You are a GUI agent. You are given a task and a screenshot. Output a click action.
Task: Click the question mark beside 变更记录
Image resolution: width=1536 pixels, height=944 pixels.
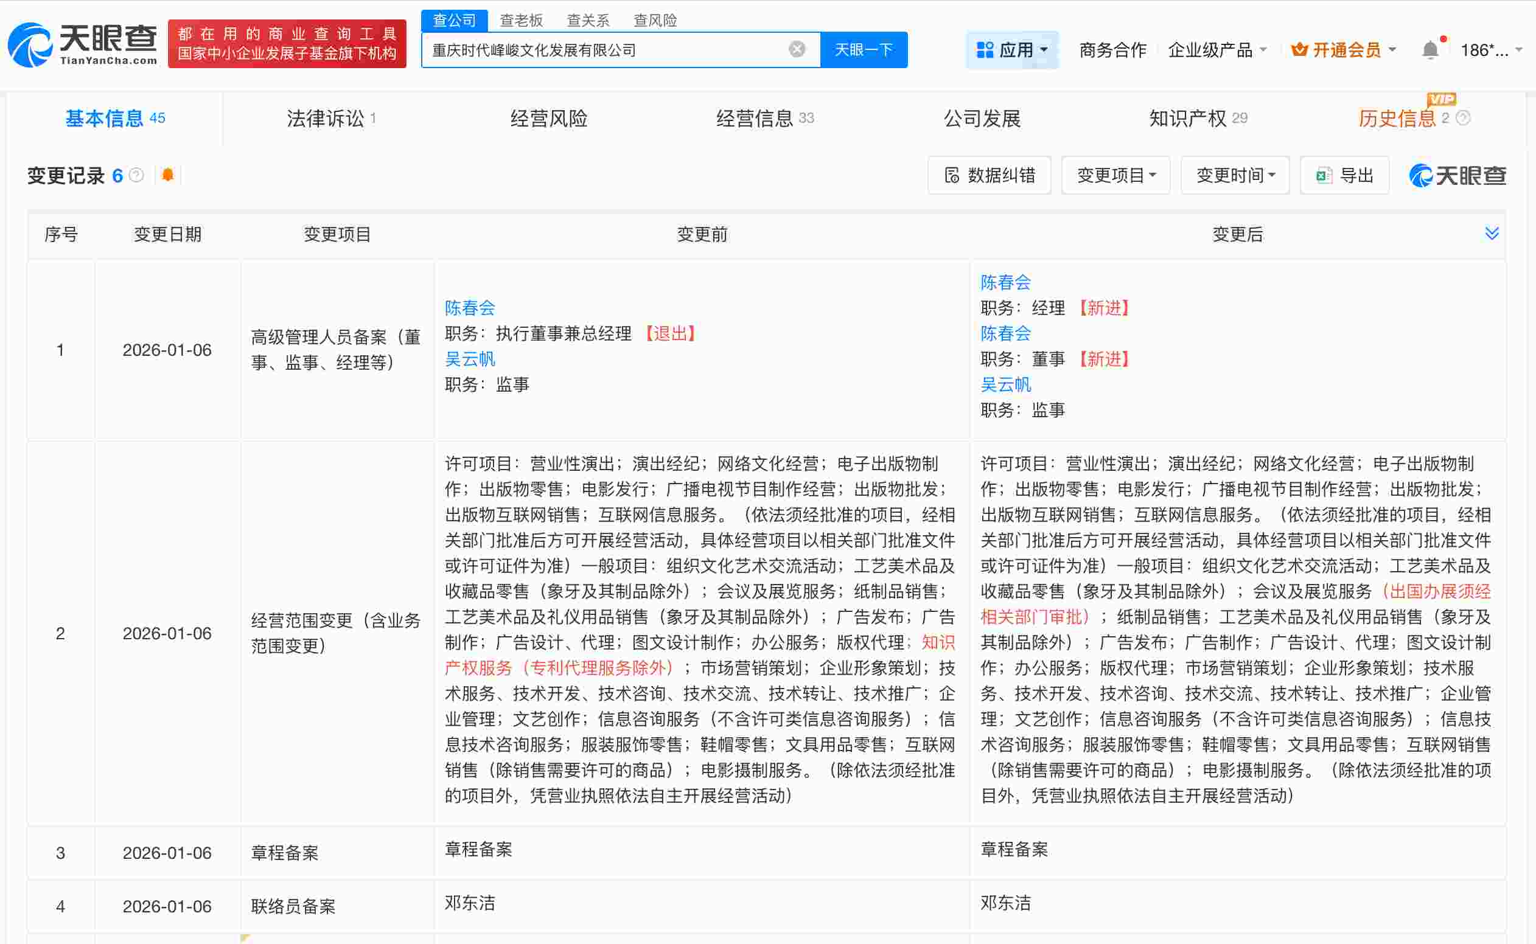click(x=137, y=175)
